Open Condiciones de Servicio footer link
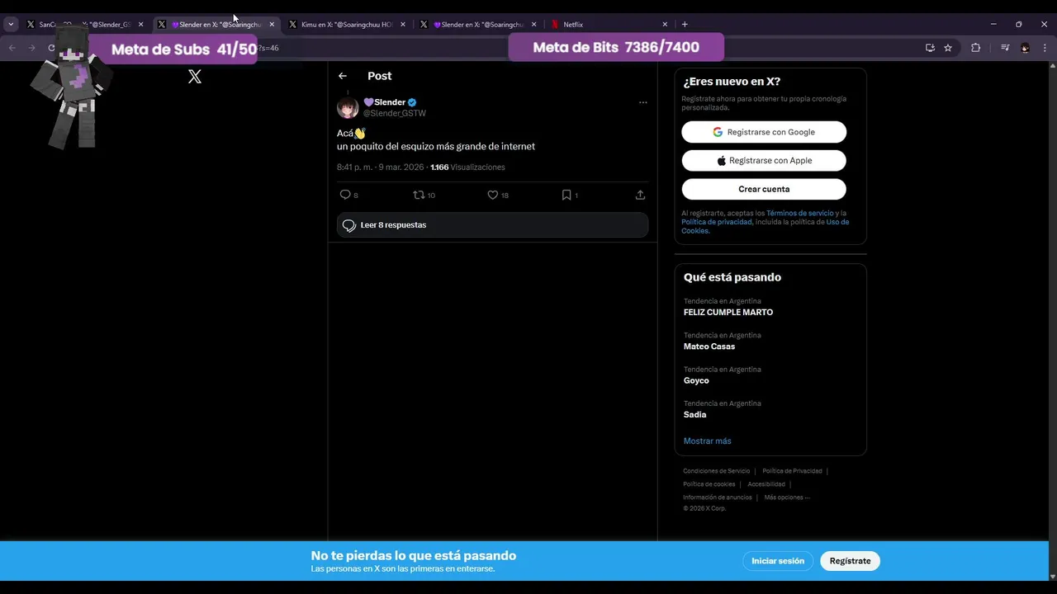The height and width of the screenshot is (594, 1057). [716, 471]
